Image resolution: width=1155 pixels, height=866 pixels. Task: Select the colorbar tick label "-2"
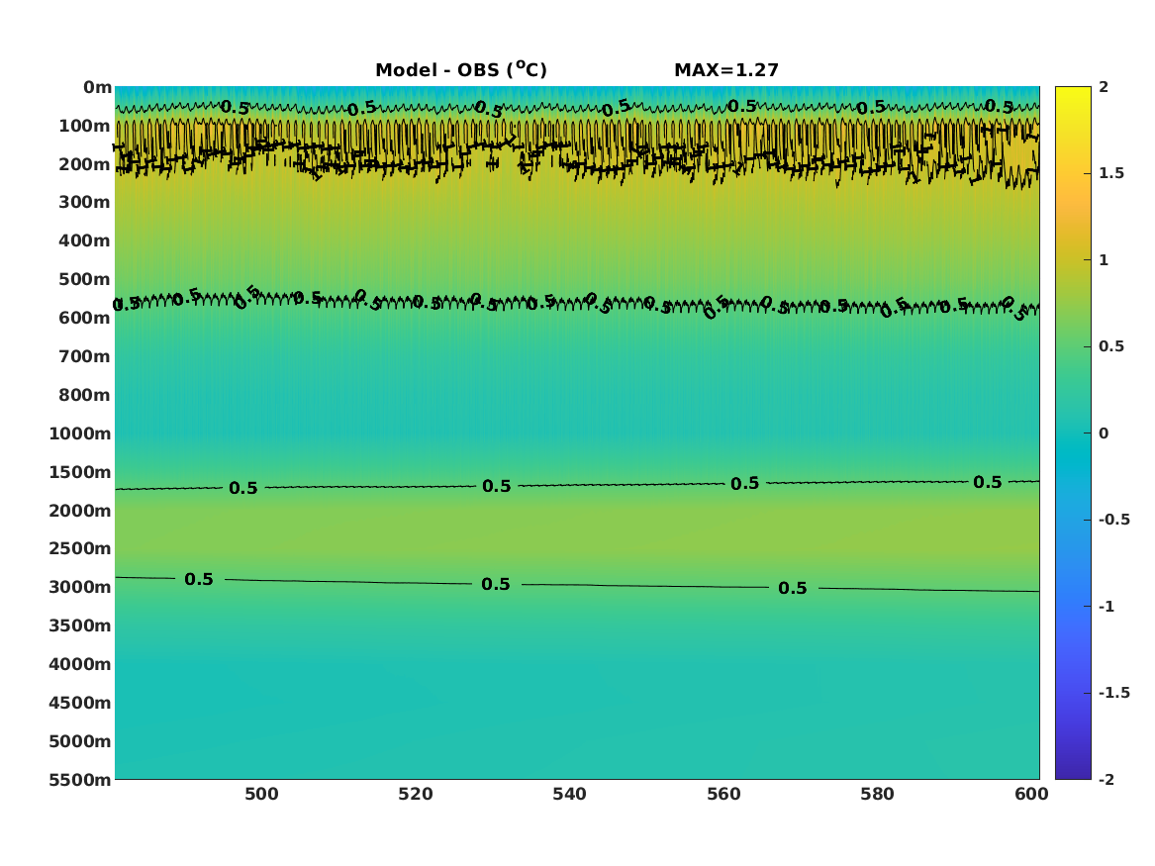1107,779
